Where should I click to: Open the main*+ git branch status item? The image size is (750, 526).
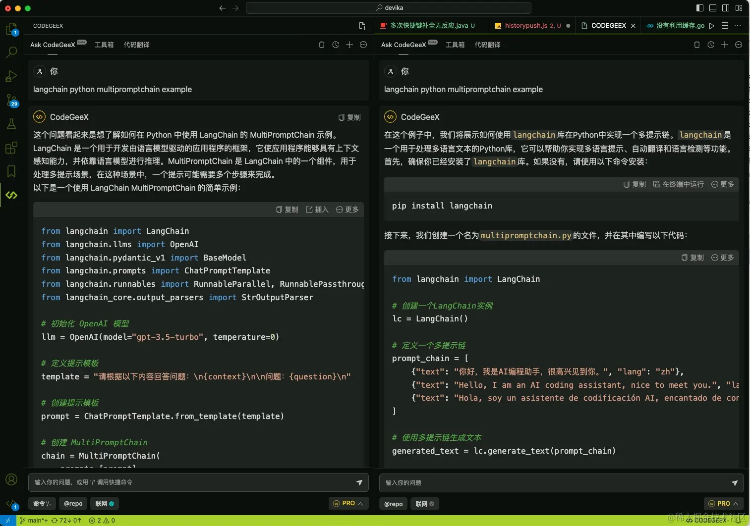(x=34, y=521)
